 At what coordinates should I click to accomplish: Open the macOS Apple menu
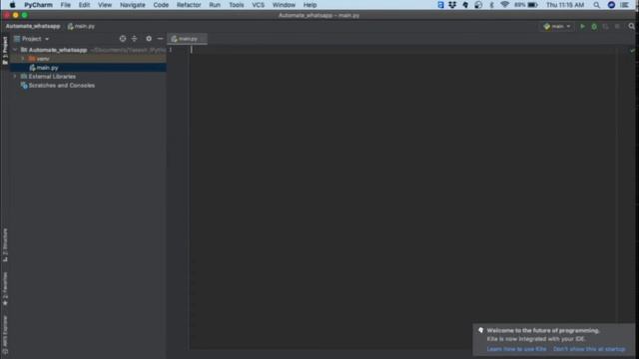pyautogui.click(x=13, y=5)
